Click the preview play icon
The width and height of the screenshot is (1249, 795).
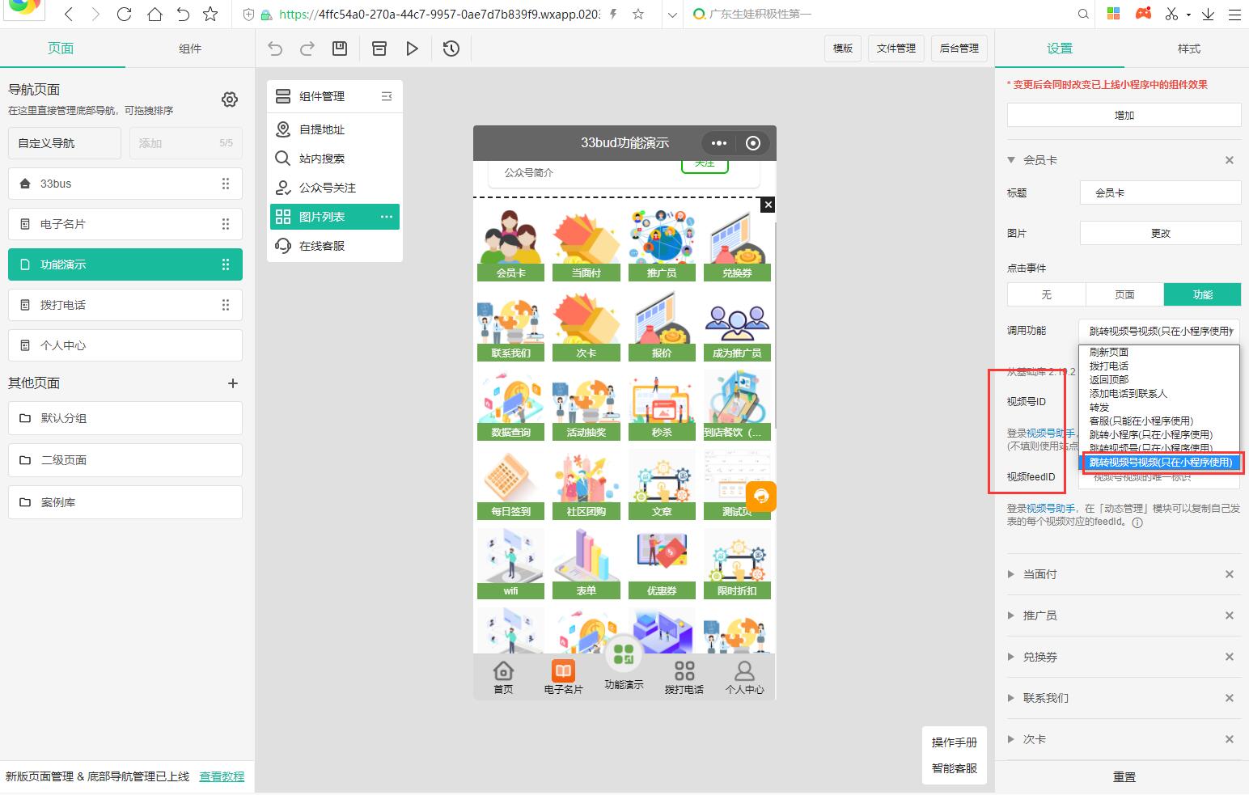click(x=412, y=49)
